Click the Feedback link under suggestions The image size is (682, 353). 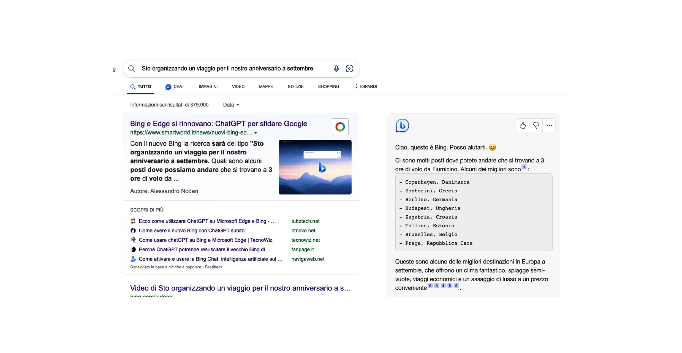click(x=214, y=267)
